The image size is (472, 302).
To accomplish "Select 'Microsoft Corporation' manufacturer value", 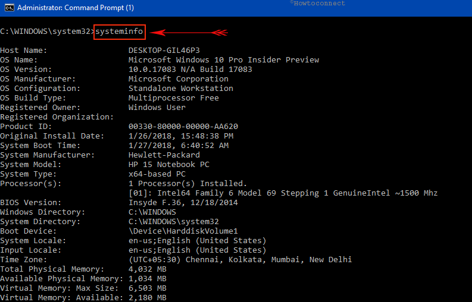I will point(179,79).
